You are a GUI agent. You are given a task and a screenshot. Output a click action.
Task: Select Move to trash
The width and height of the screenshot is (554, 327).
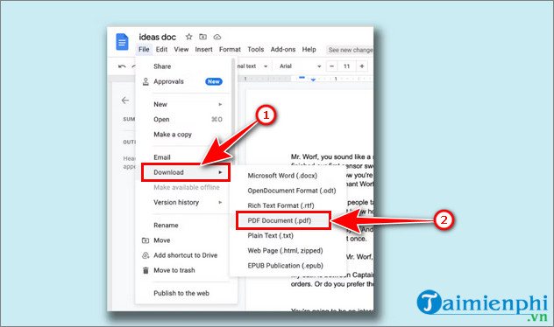[x=174, y=271]
